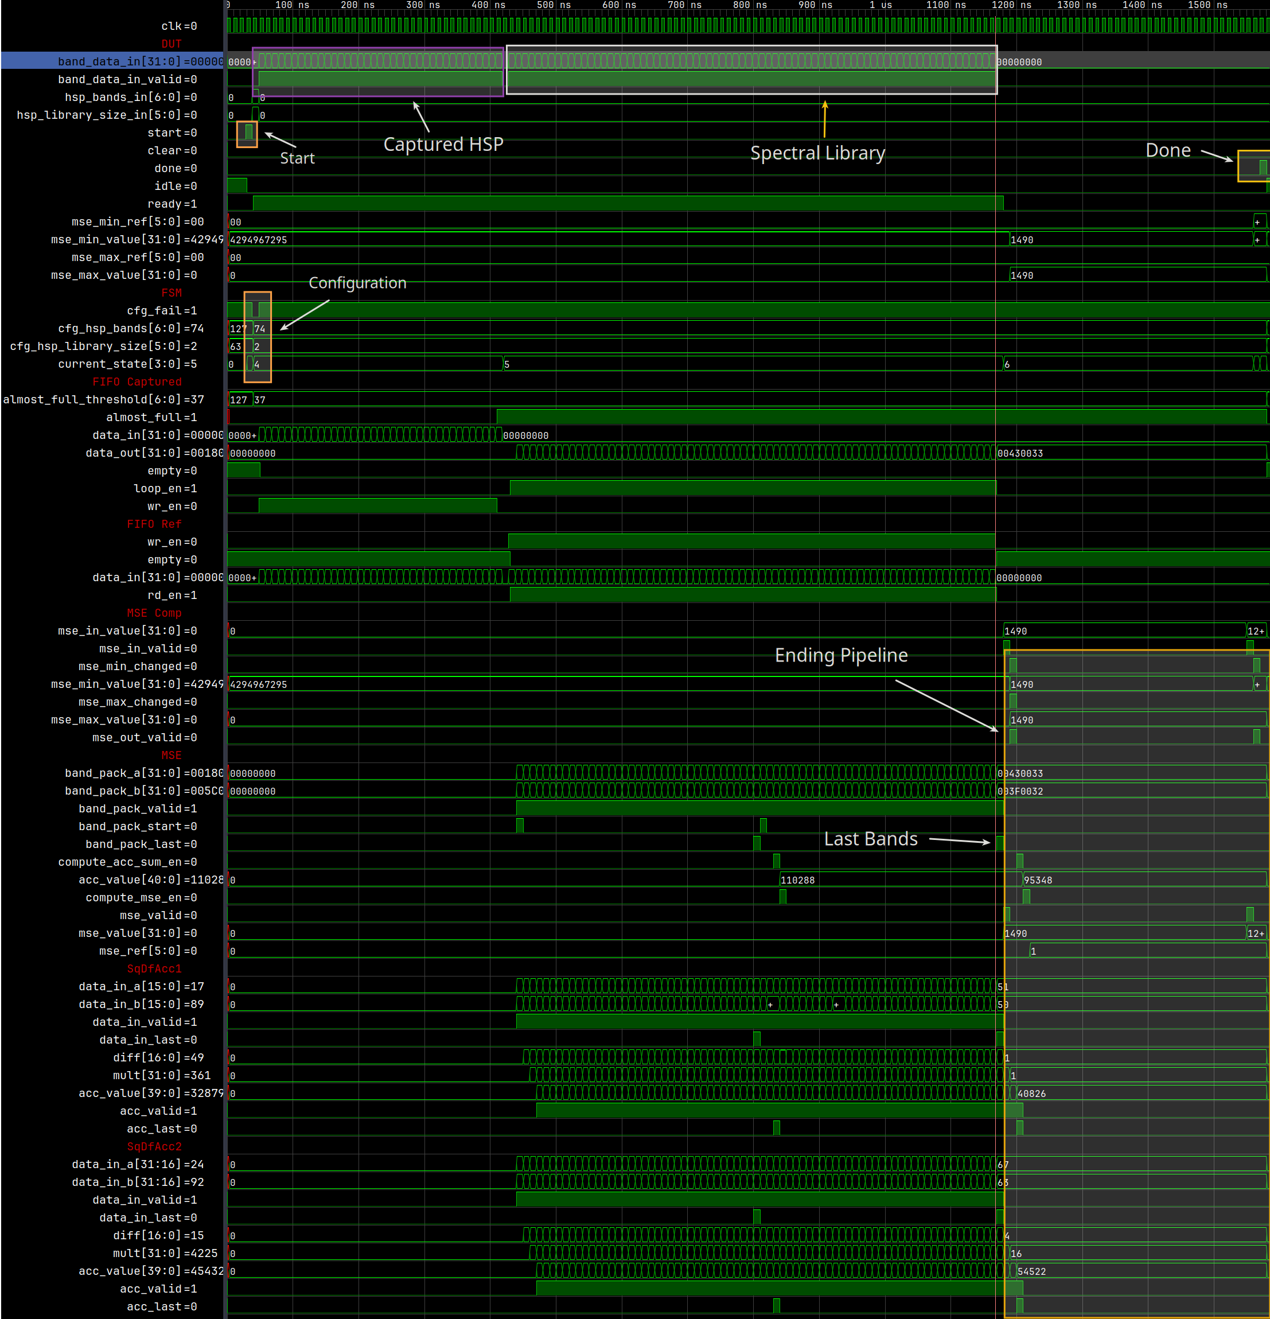1270x1319 pixels.
Task: Click the FIFO Captured group label
Action: pyautogui.click(x=137, y=382)
